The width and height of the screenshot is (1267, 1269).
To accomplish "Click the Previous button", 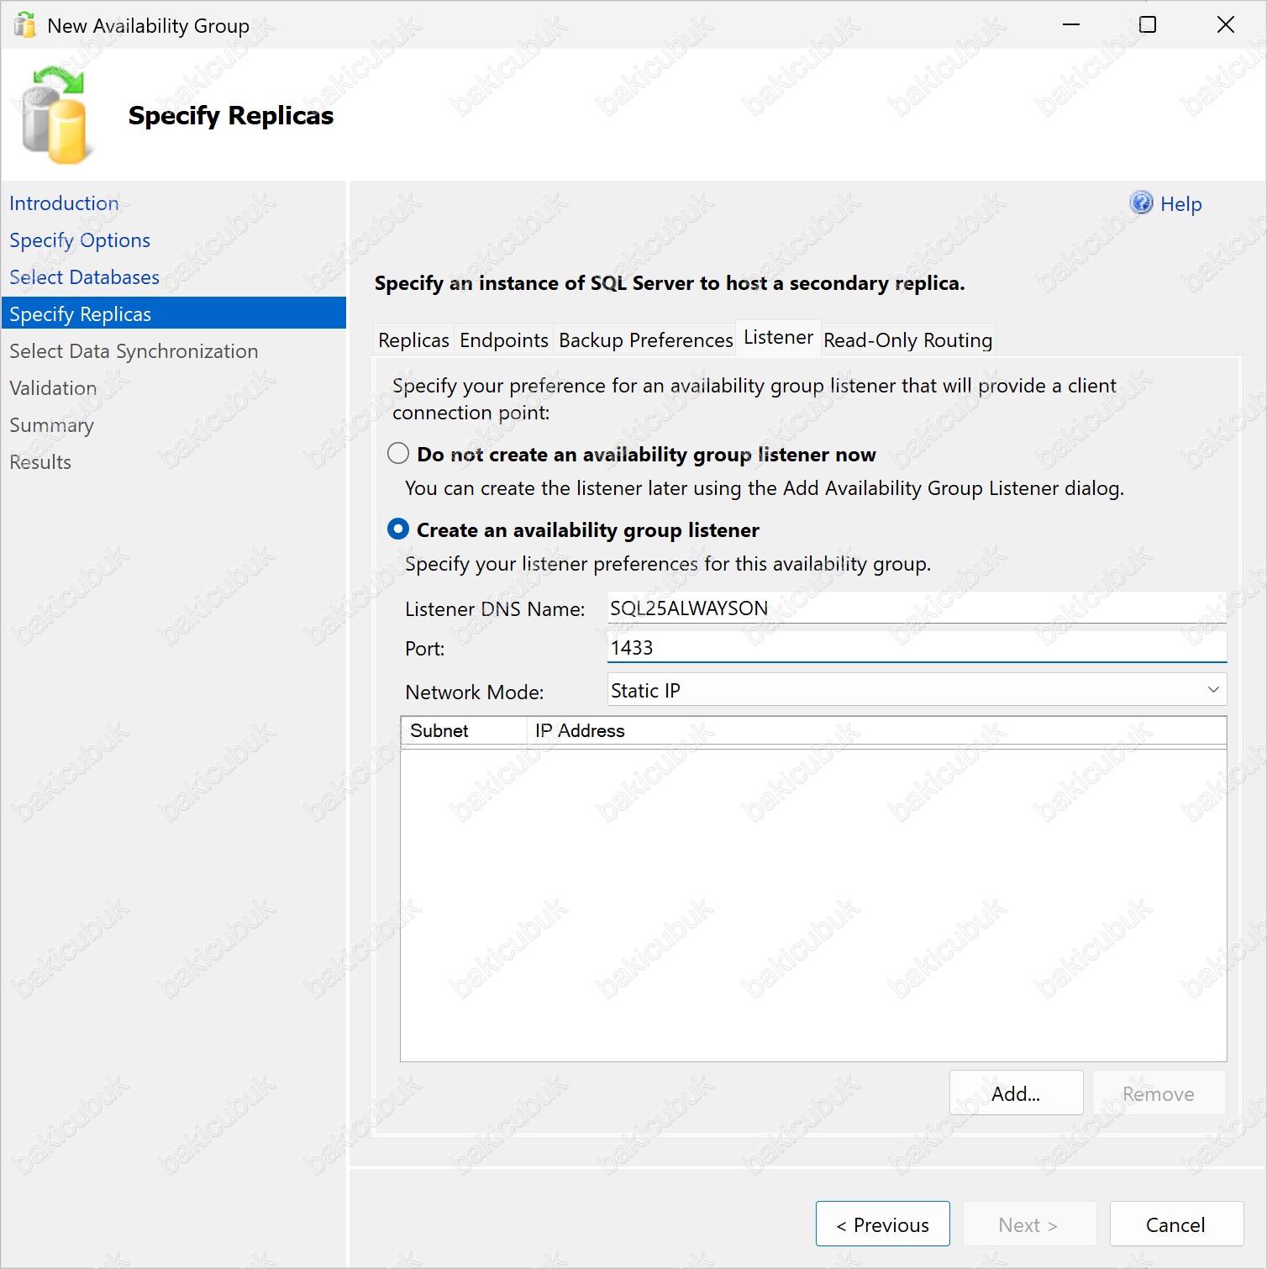I will tap(882, 1224).
